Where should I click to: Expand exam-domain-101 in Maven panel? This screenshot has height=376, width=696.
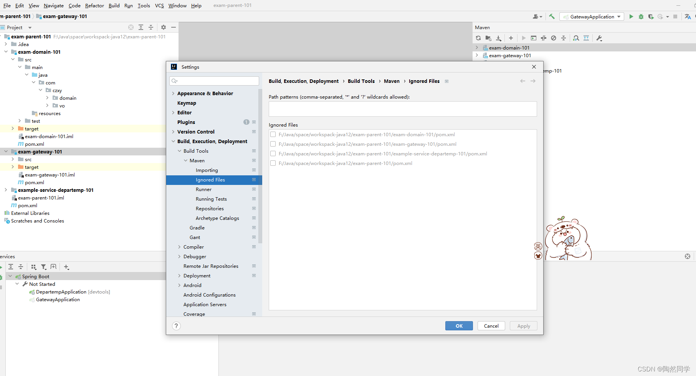pos(477,48)
